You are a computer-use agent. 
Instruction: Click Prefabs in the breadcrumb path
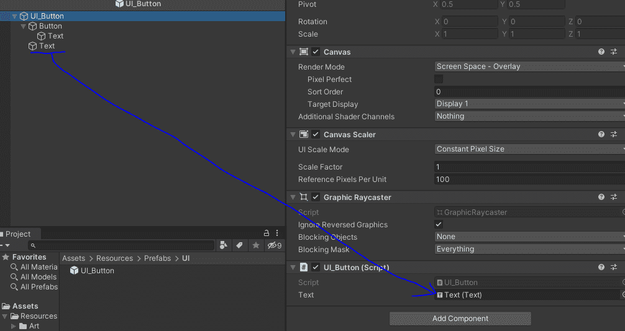157,258
